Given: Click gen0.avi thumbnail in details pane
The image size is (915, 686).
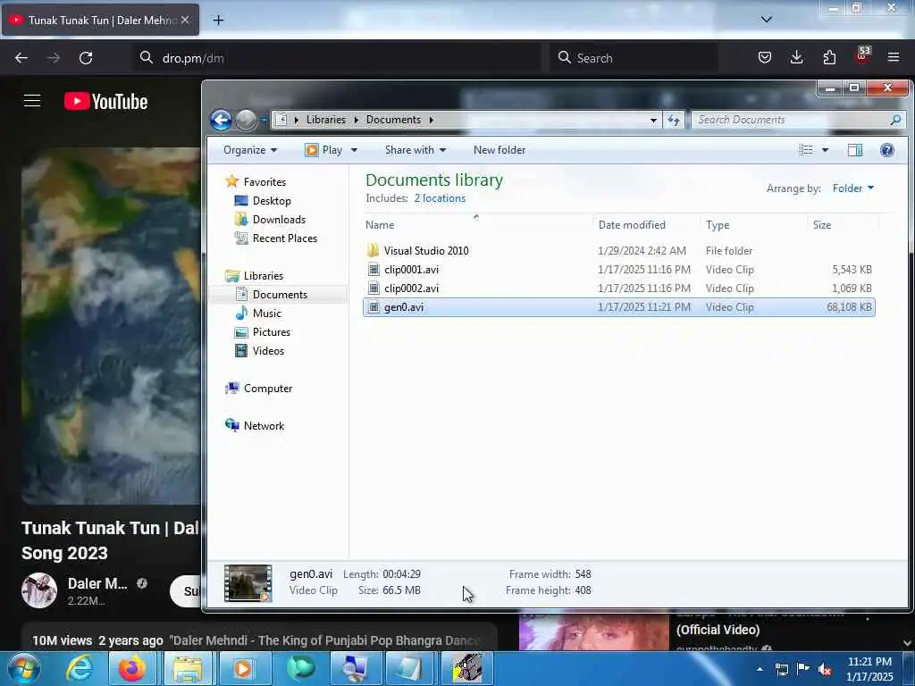Looking at the screenshot, I should point(248,582).
